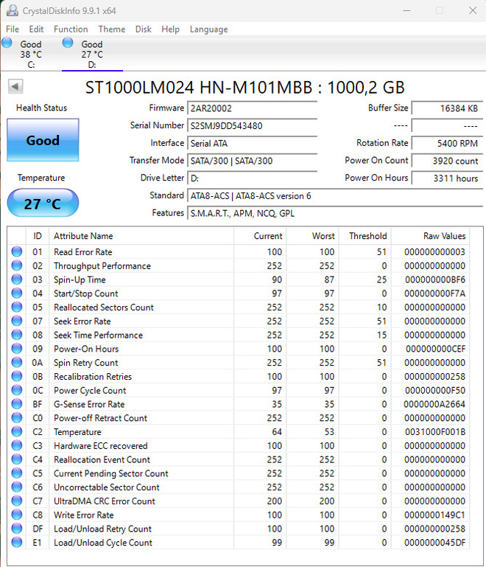The height and width of the screenshot is (567, 486).
Task: Click Read Error Rate status orb
Action: [17, 251]
